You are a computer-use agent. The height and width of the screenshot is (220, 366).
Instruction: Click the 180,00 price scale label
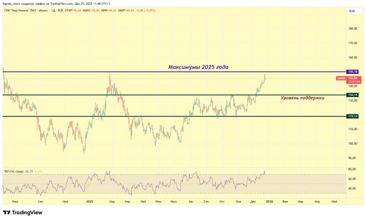click(352, 29)
